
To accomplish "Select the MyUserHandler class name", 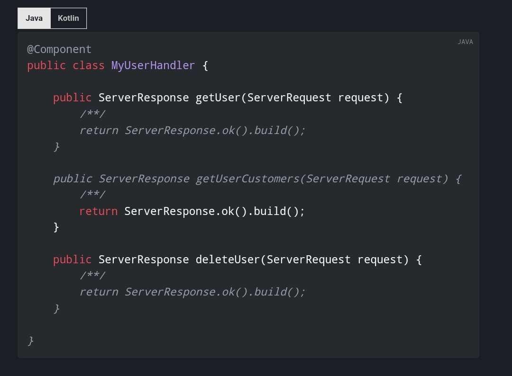I will (x=153, y=65).
